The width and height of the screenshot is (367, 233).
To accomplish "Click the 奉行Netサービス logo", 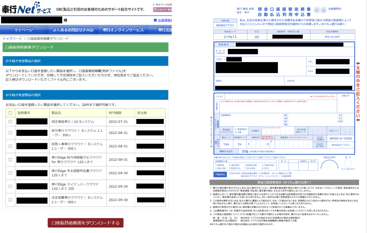I will (26, 8).
